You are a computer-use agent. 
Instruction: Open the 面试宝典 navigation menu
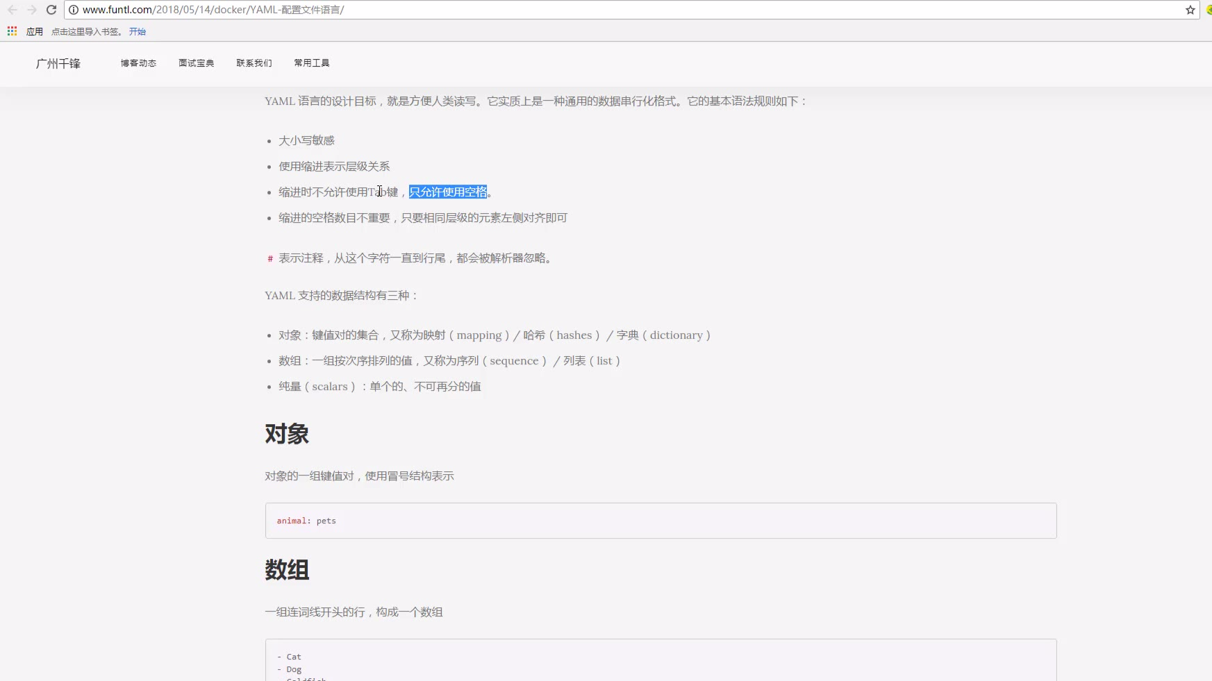coord(196,63)
